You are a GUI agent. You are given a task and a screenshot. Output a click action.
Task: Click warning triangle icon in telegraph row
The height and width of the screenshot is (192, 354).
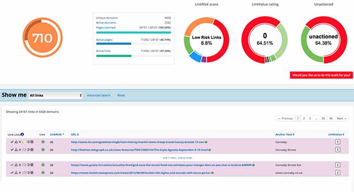[x=16, y=150]
